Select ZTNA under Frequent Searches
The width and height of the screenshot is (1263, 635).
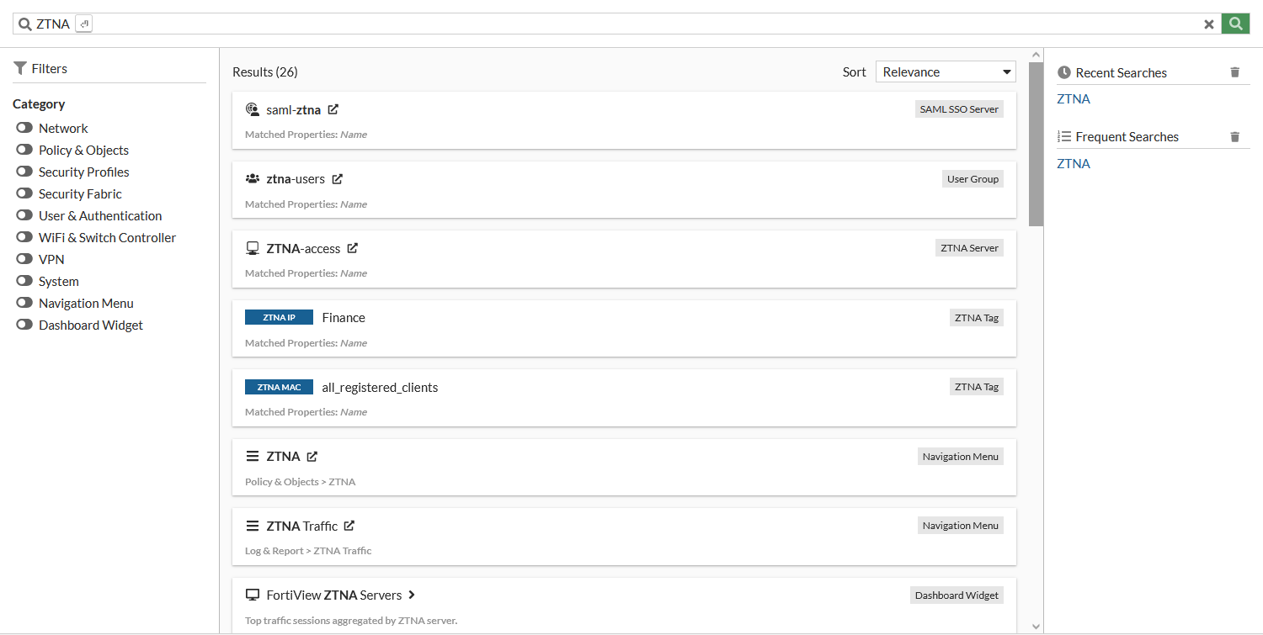click(1074, 164)
